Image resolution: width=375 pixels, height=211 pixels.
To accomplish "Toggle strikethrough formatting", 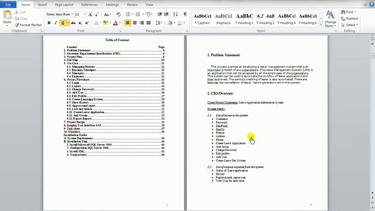I will [73, 23].
